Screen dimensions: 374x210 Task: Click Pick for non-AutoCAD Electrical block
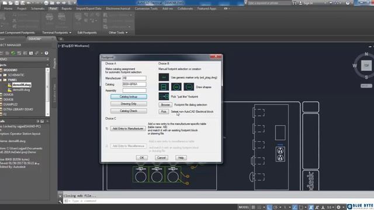pos(164,111)
